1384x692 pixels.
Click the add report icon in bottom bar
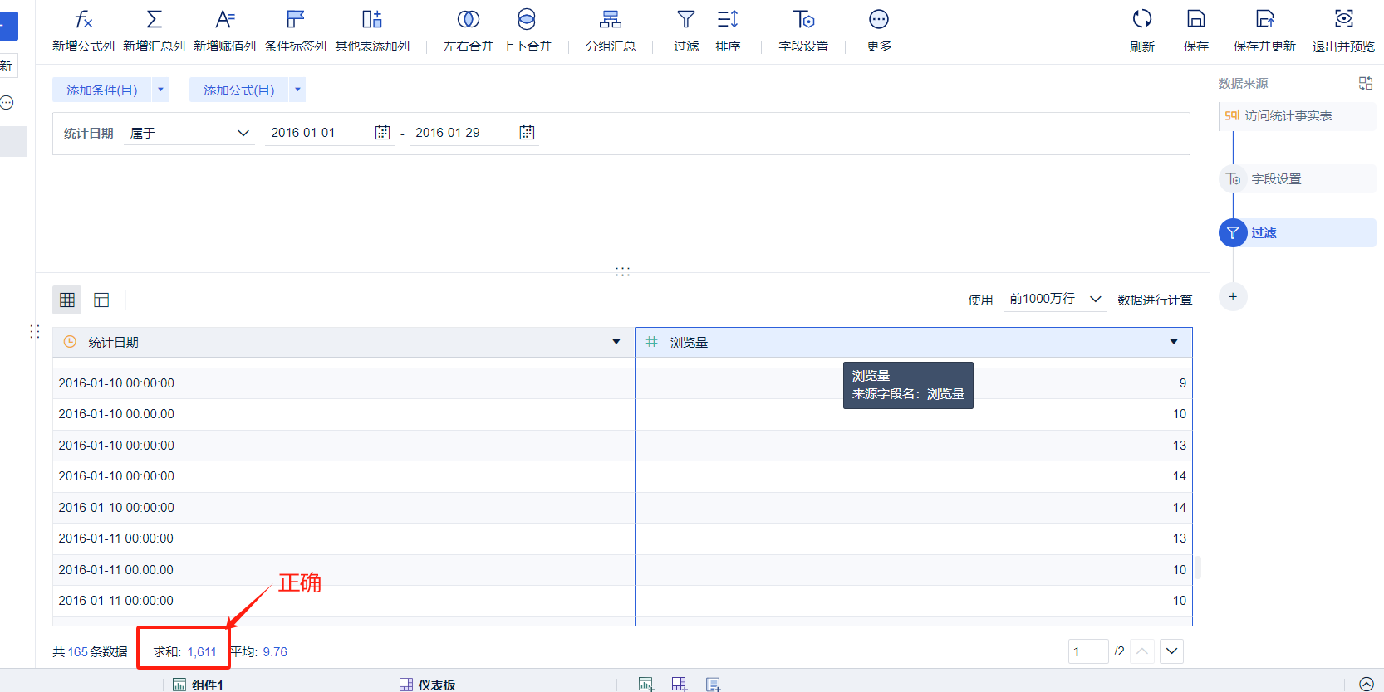713,685
